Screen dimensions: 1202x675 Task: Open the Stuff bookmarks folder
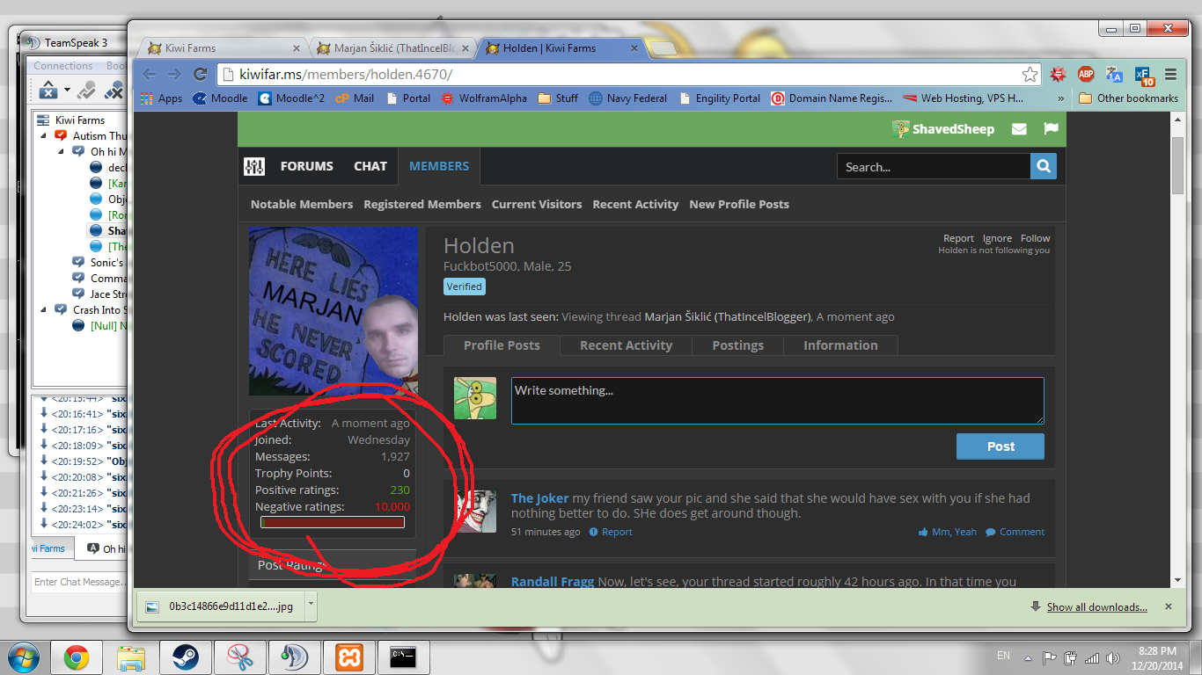pos(558,98)
